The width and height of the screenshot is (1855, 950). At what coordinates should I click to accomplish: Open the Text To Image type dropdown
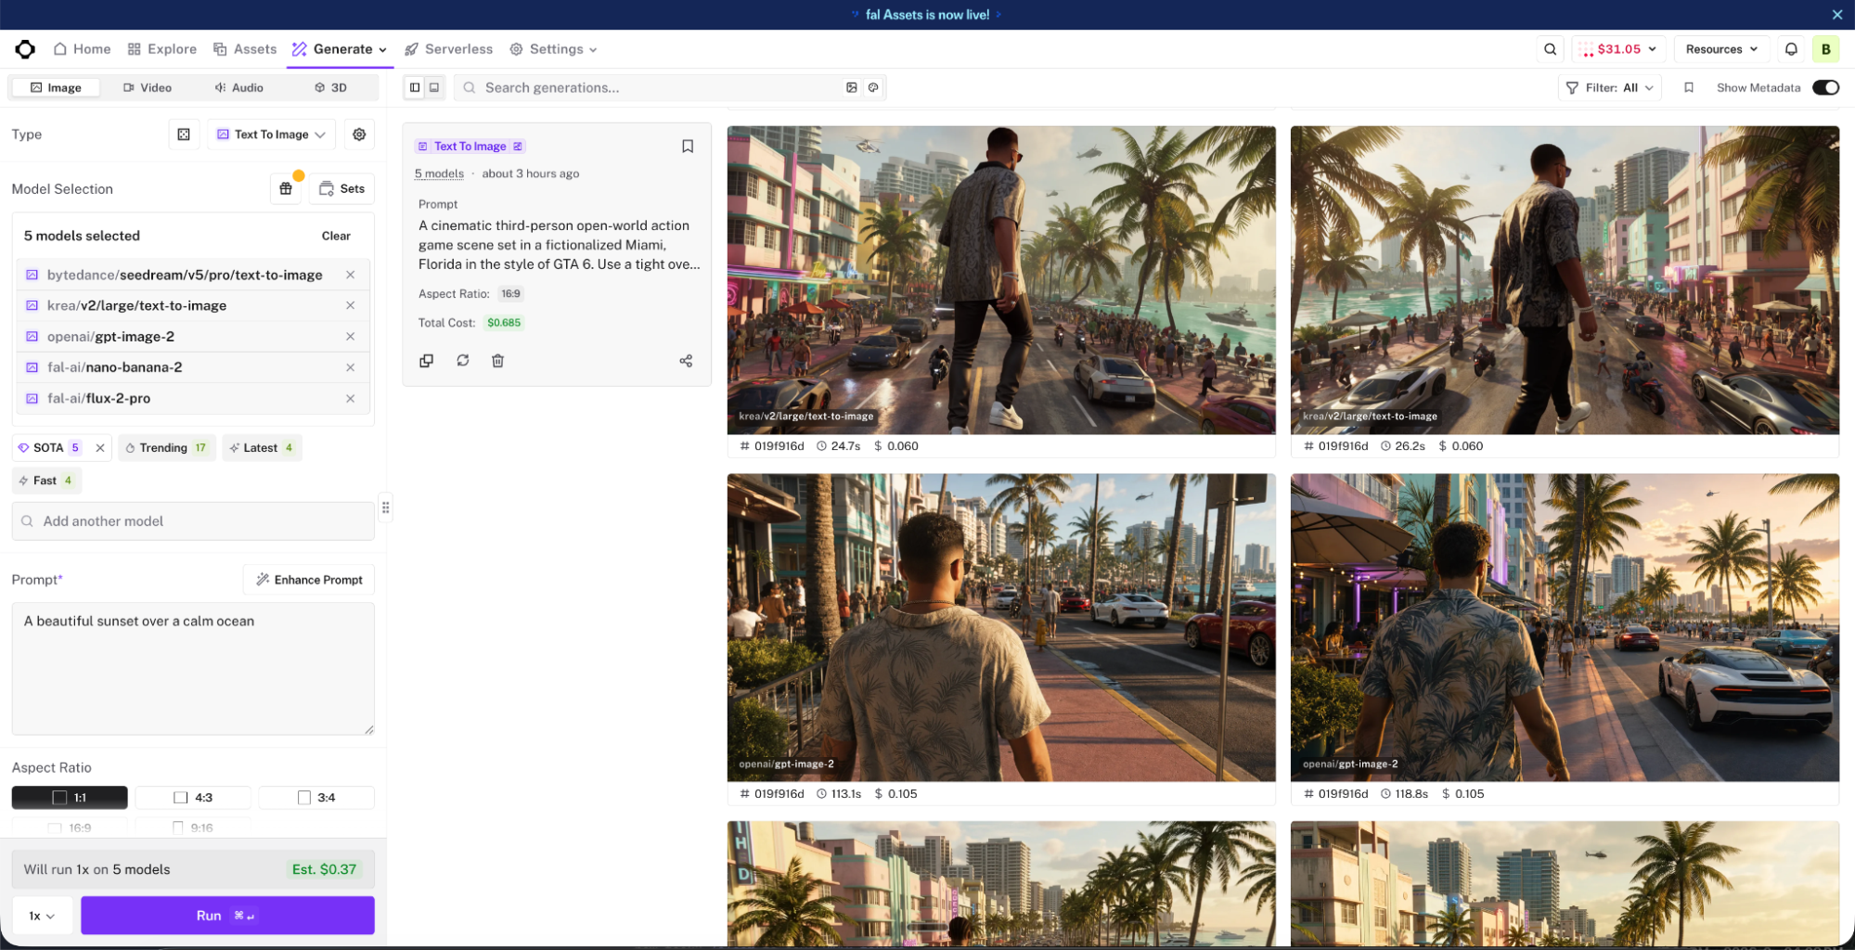[271, 135]
